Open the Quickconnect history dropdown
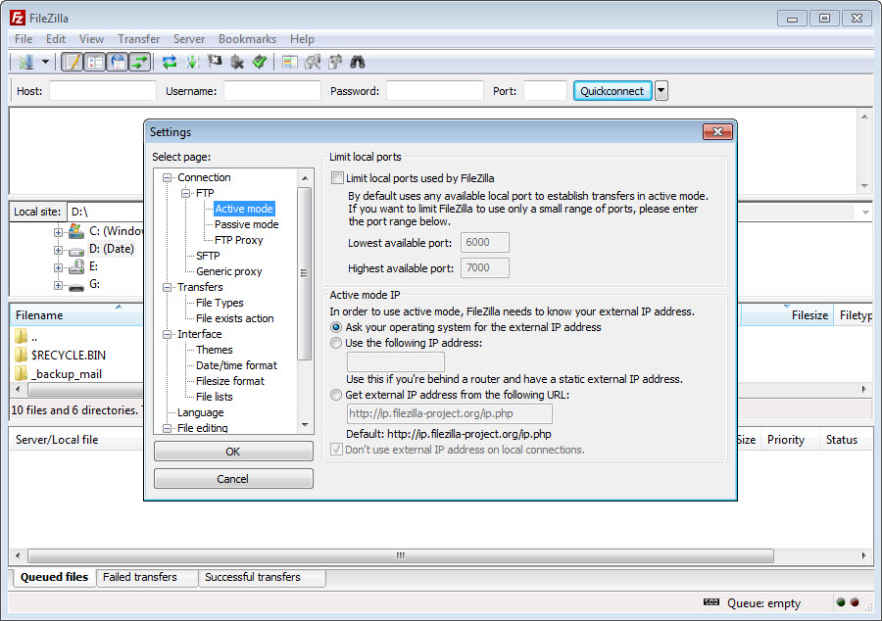 pyautogui.click(x=661, y=90)
